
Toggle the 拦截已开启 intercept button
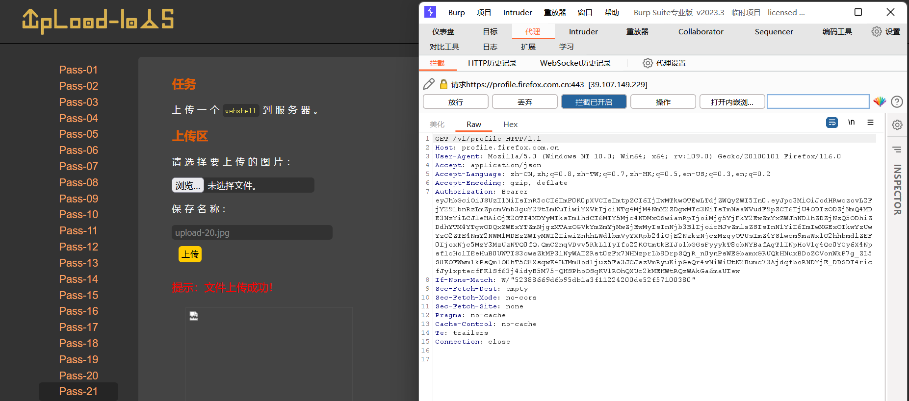pos(594,101)
